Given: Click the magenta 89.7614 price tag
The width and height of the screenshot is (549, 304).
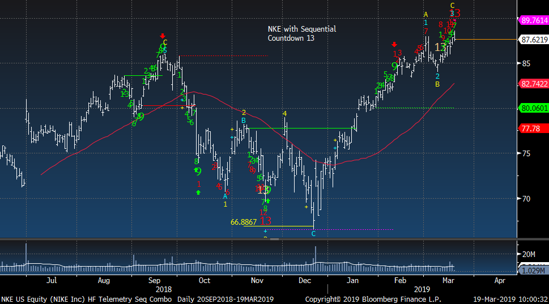Looking at the screenshot, I should pos(533,20).
